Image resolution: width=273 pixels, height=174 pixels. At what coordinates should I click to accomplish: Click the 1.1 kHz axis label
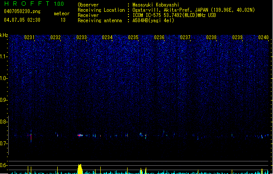[3, 57]
